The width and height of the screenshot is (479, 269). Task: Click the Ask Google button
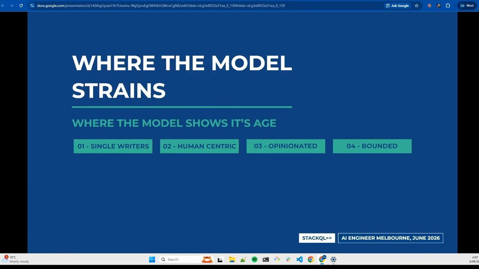pos(397,6)
